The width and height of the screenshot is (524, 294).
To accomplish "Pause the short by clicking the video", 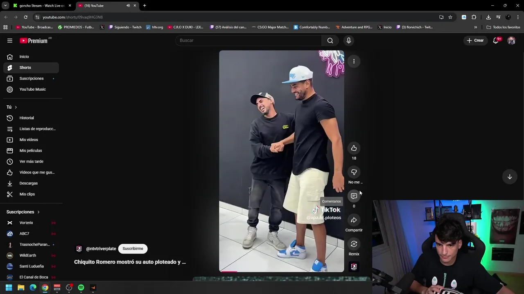I will coord(281,161).
